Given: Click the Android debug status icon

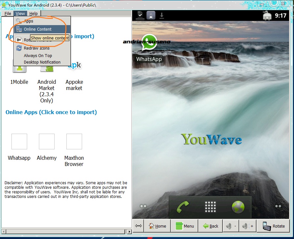Looking at the screenshot, I should 267,16.
